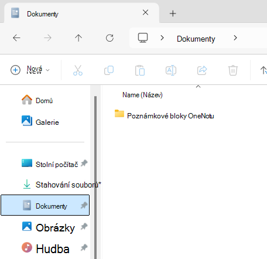Refresh the current folder view

click(109, 38)
